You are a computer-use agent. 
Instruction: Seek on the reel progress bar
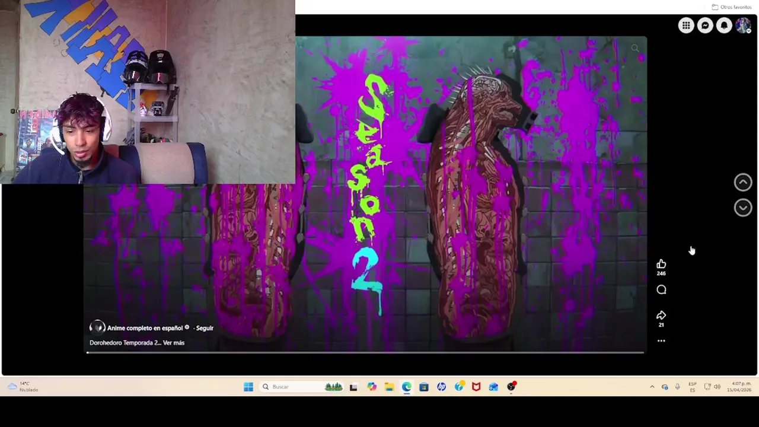pyautogui.click(x=365, y=353)
